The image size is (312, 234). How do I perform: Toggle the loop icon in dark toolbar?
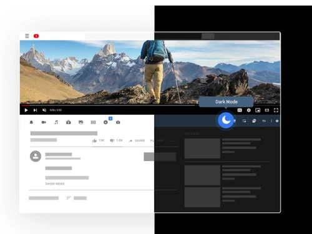point(264,121)
